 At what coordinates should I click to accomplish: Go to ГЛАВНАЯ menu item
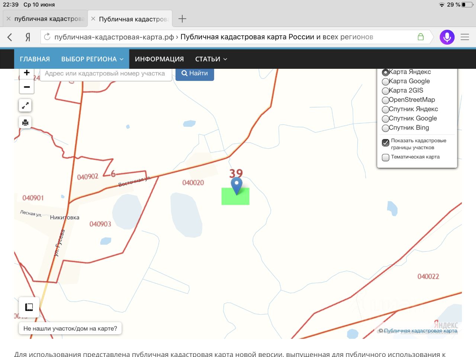click(x=35, y=59)
